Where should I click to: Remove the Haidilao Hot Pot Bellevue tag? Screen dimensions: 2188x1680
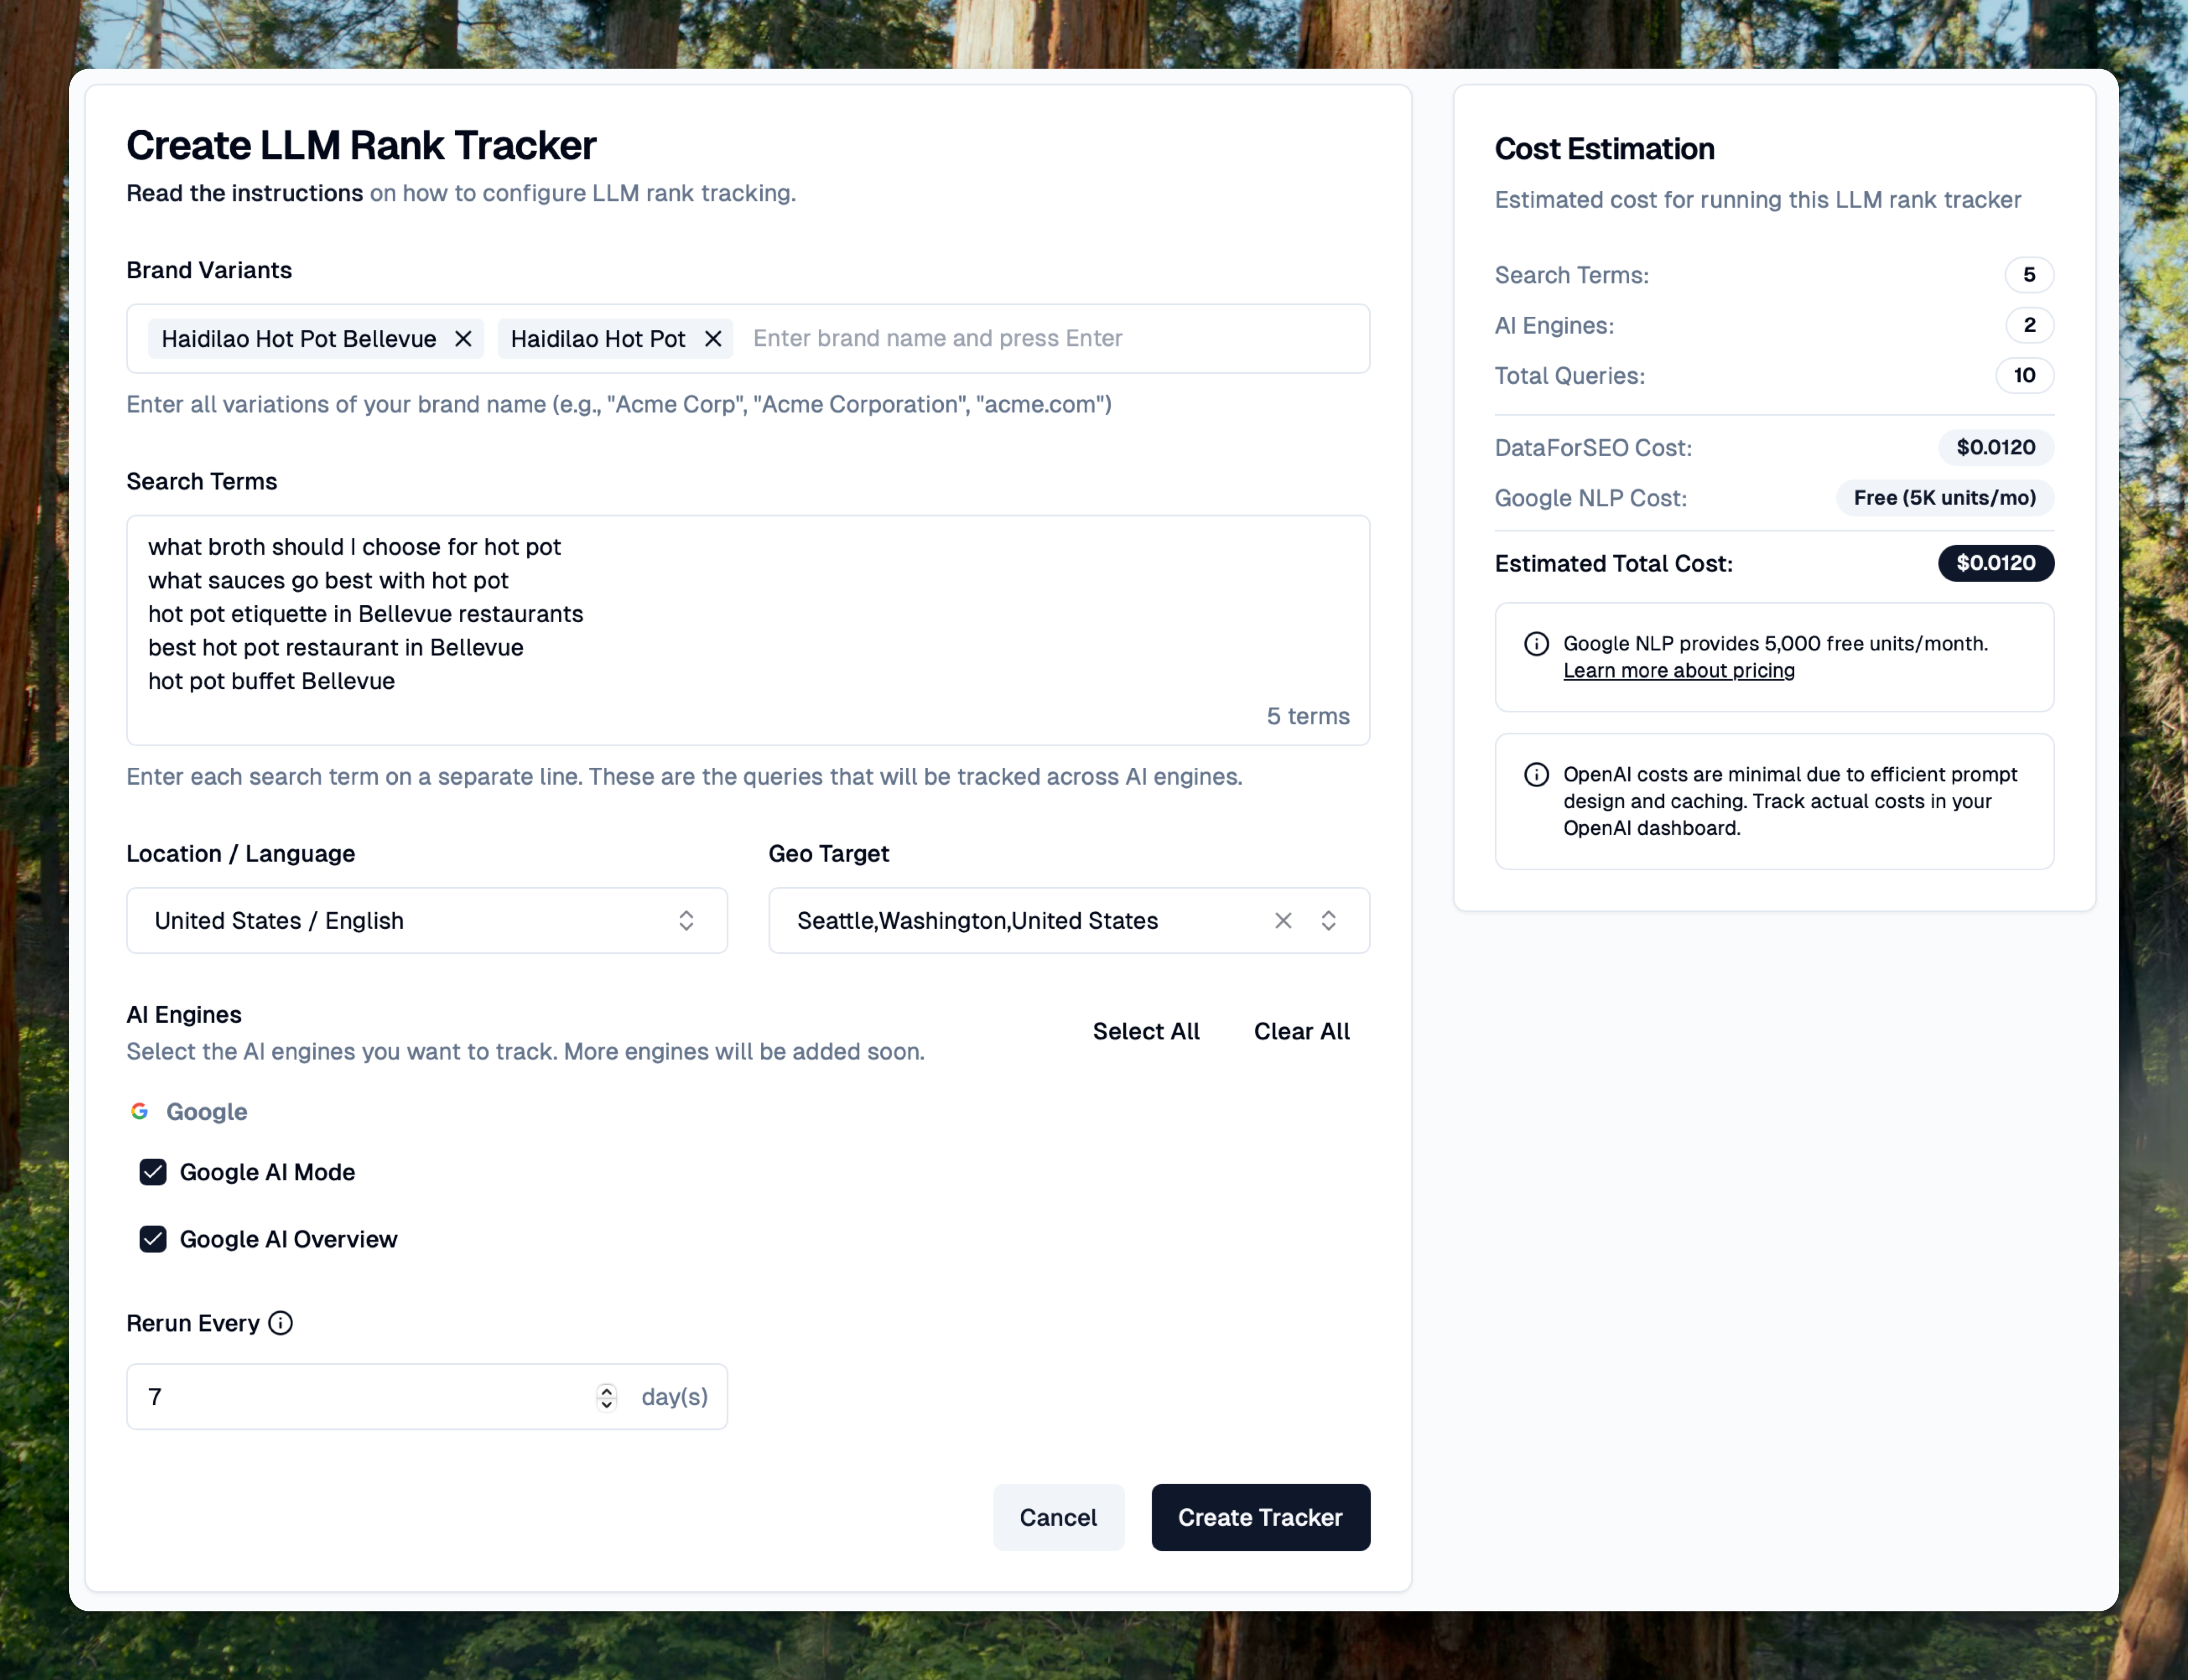(x=463, y=339)
